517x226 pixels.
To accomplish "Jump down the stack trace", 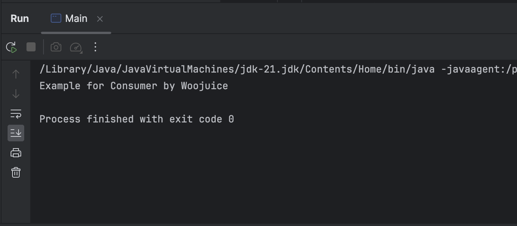I will 16,94.
